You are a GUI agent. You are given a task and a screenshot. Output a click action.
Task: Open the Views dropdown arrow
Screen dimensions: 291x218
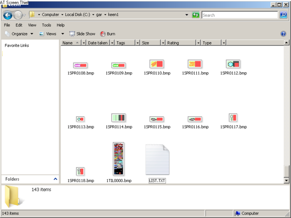click(63, 34)
